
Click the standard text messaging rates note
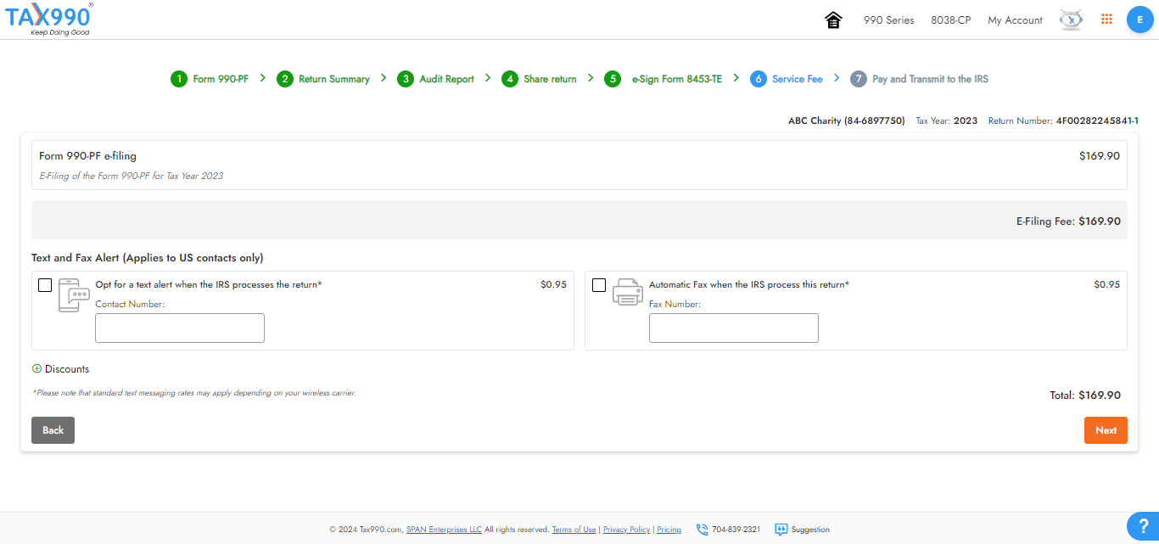pos(194,393)
